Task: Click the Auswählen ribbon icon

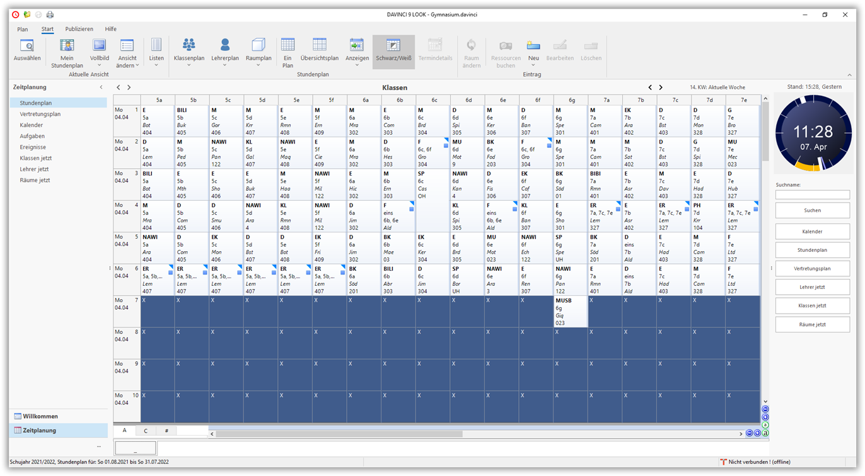Action: click(x=27, y=50)
